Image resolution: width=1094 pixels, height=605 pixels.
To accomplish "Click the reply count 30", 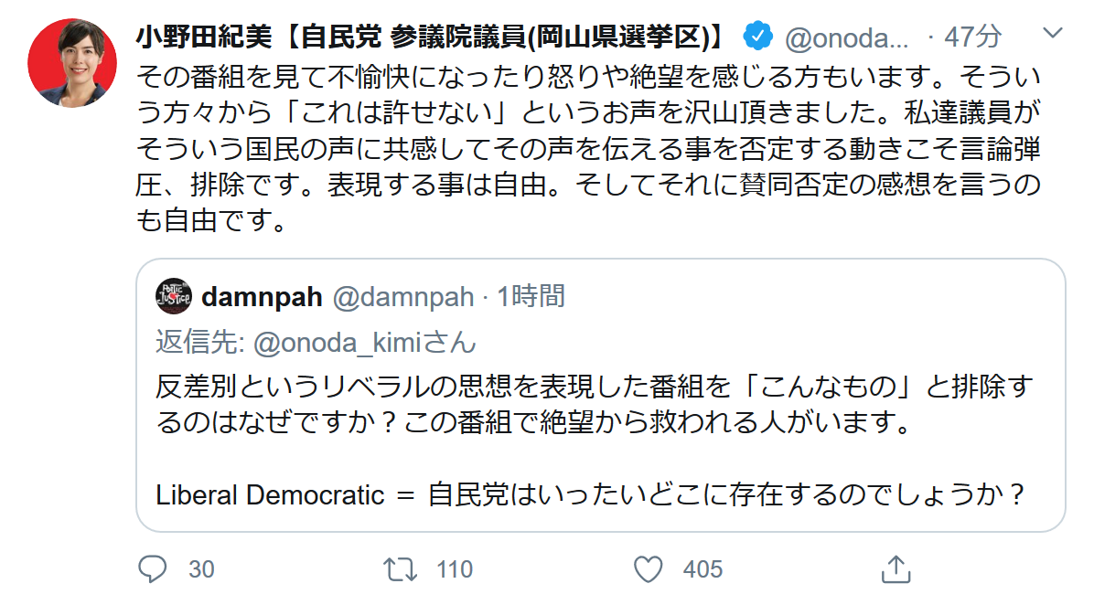I will point(201,569).
